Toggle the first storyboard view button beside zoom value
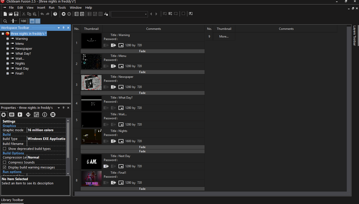The image size is (359, 204). [32, 21]
